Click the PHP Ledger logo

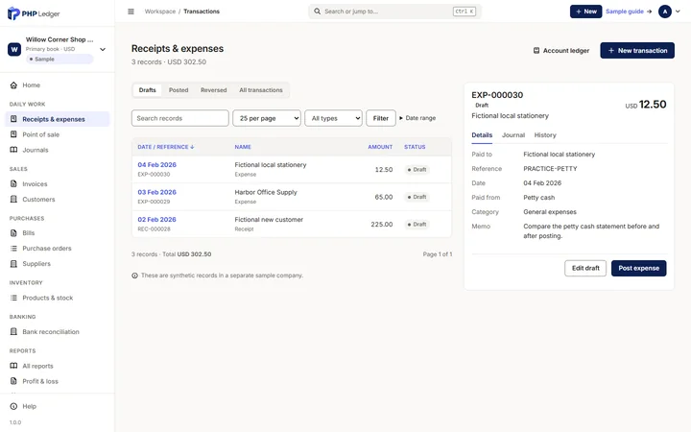point(34,13)
